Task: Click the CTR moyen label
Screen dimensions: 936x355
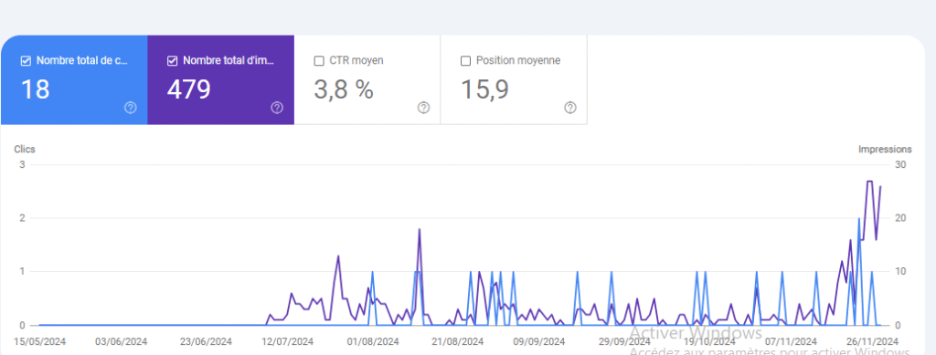Action: 356,61
